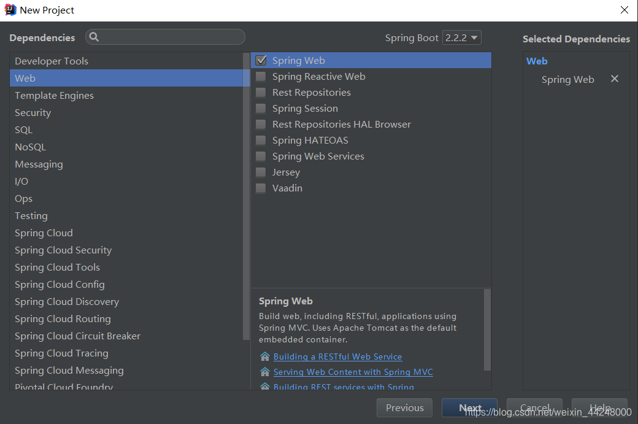Select Spring Cloud Routing category
The width and height of the screenshot is (638, 424).
click(x=126, y=318)
